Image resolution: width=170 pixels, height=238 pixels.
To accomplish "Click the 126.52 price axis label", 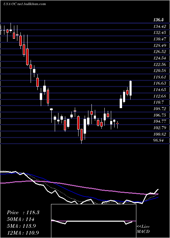I will [x=160, y=52].
